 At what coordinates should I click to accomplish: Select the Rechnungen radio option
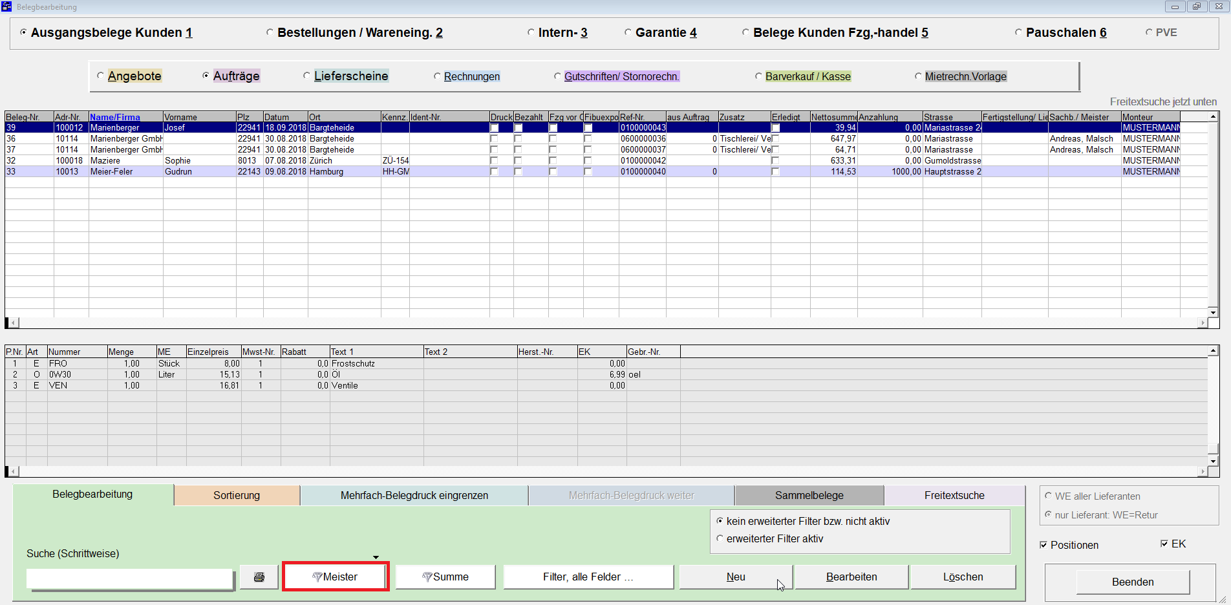click(x=437, y=76)
